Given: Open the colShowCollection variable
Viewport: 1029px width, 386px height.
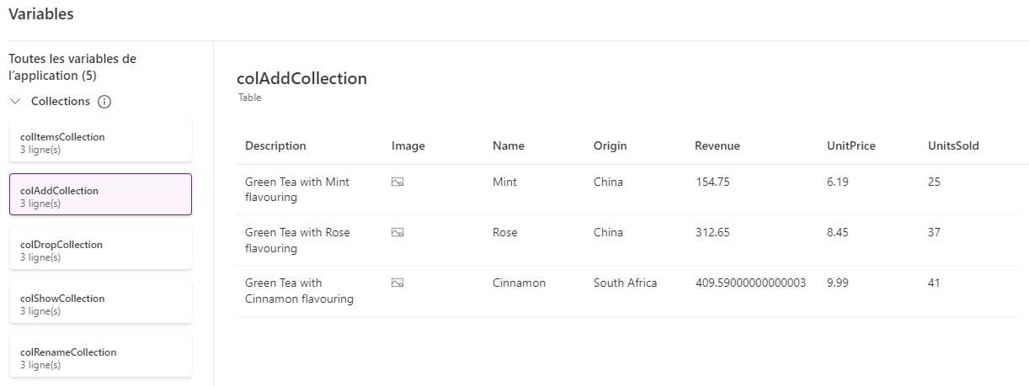Looking at the screenshot, I should (100, 302).
